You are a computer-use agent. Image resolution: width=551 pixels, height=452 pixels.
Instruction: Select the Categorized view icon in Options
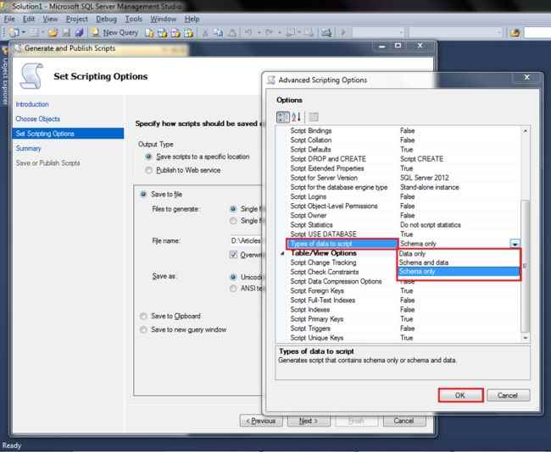click(x=283, y=117)
